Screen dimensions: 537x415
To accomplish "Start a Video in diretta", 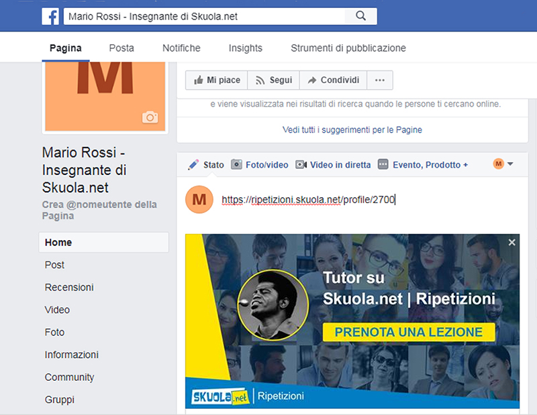I will click(x=333, y=165).
